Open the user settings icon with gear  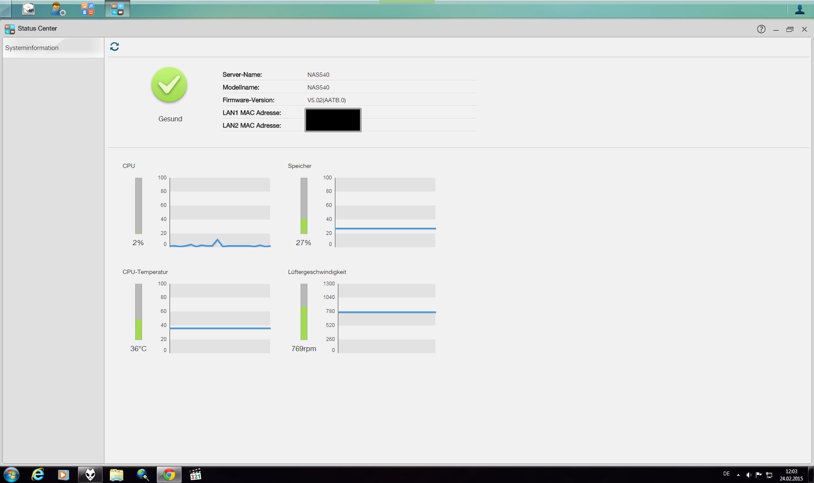58,9
